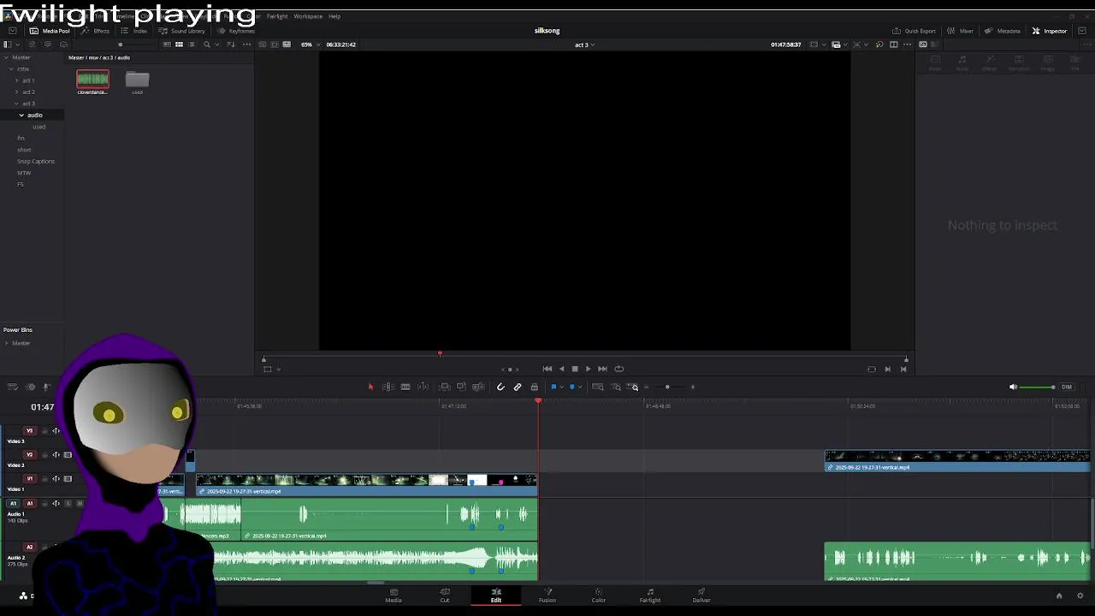This screenshot has width=1095, height=616.
Task: Add a blue flag to clip
Action: click(x=553, y=387)
